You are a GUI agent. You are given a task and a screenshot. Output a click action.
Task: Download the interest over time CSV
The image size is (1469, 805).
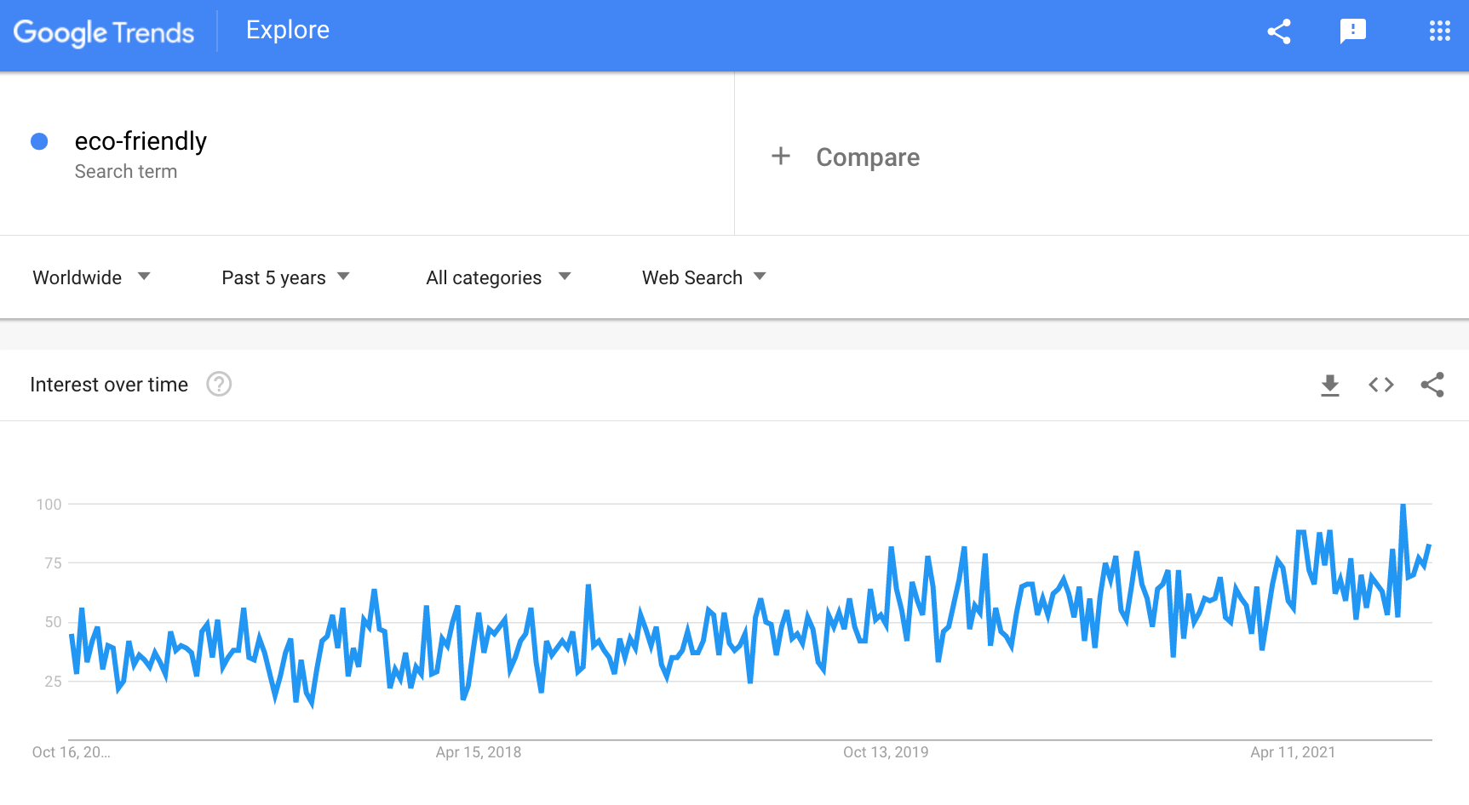point(1329,385)
